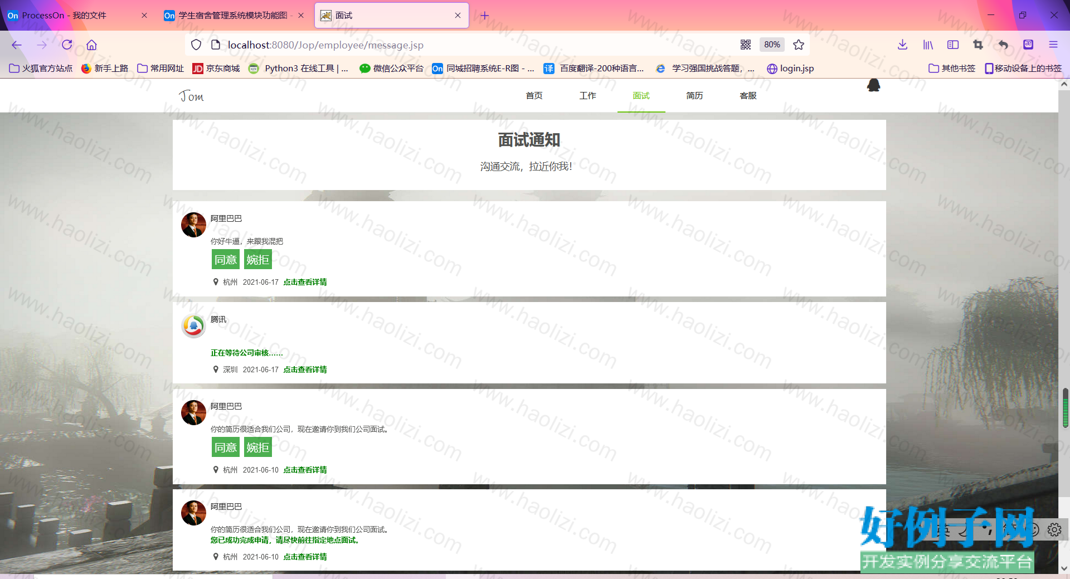Open 同城招聘系统E-R图 bookmark
Screen dimensions: 1070x579
484,69
